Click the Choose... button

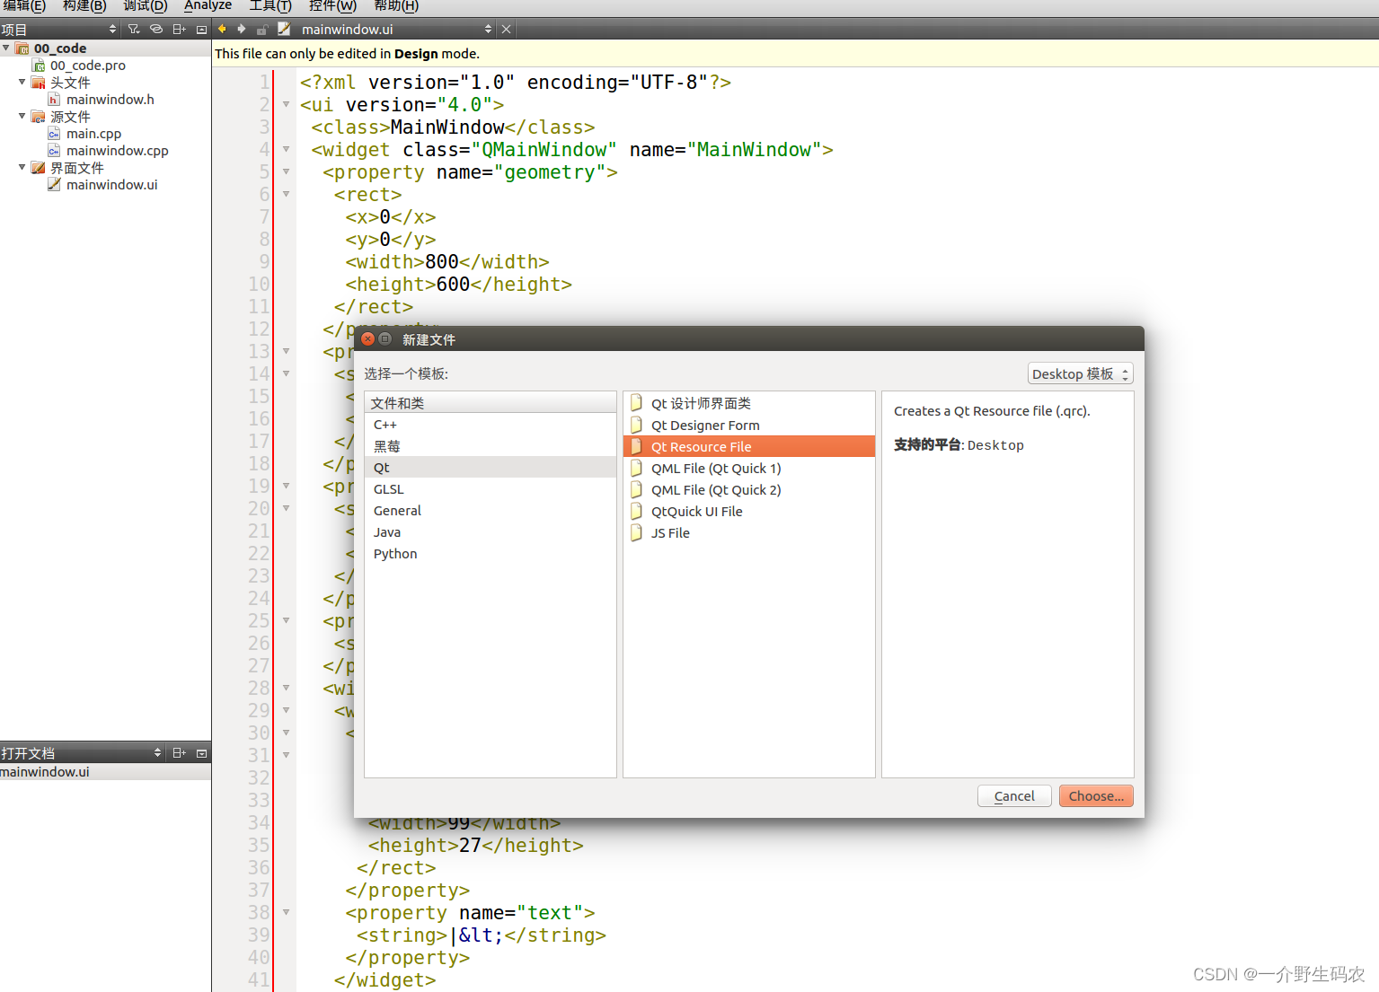click(x=1096, y=795)
